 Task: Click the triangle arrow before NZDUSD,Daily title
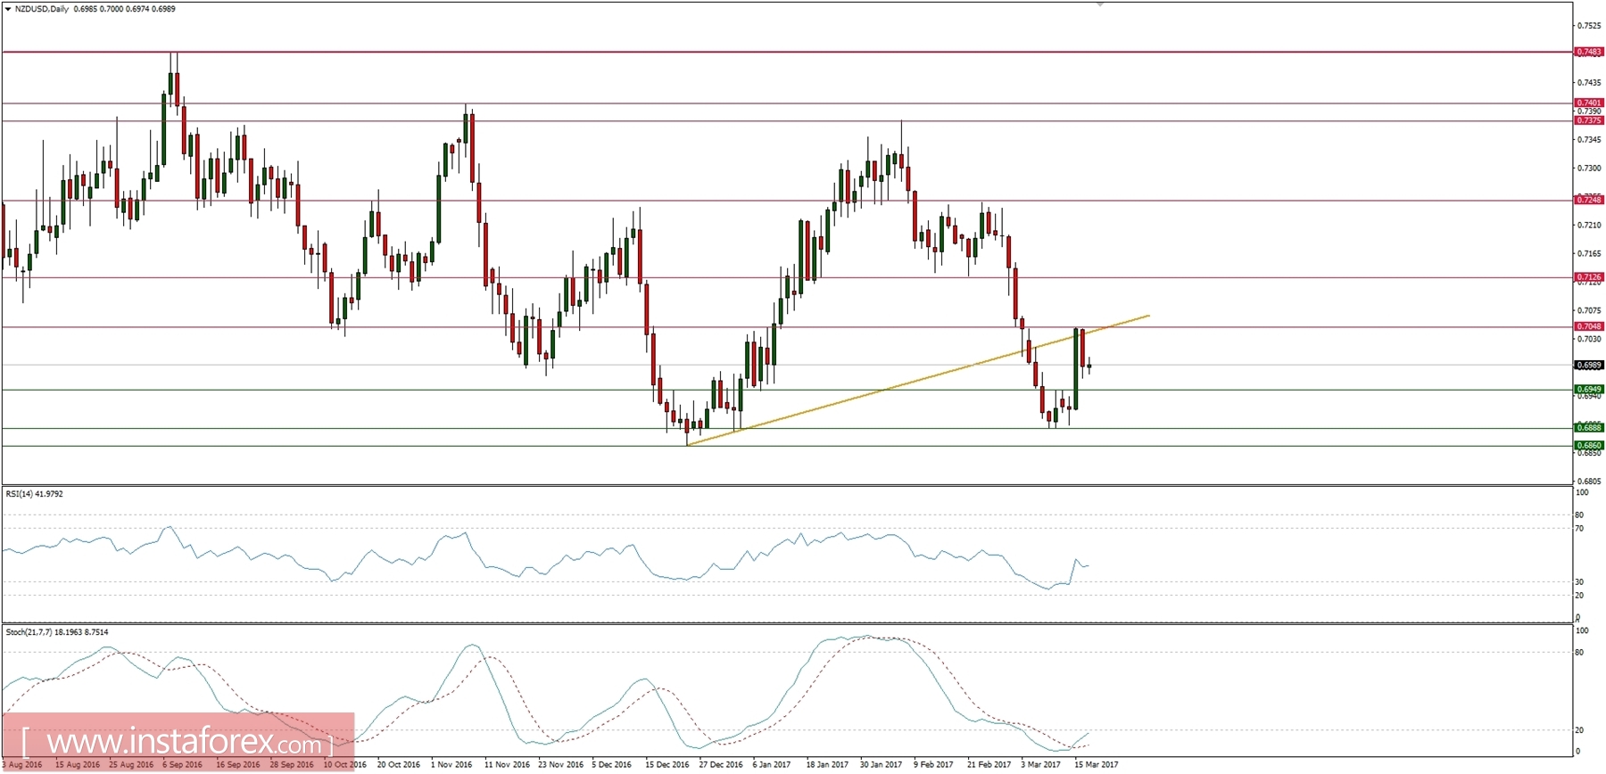pyautogui.click(x=8, y=9)
